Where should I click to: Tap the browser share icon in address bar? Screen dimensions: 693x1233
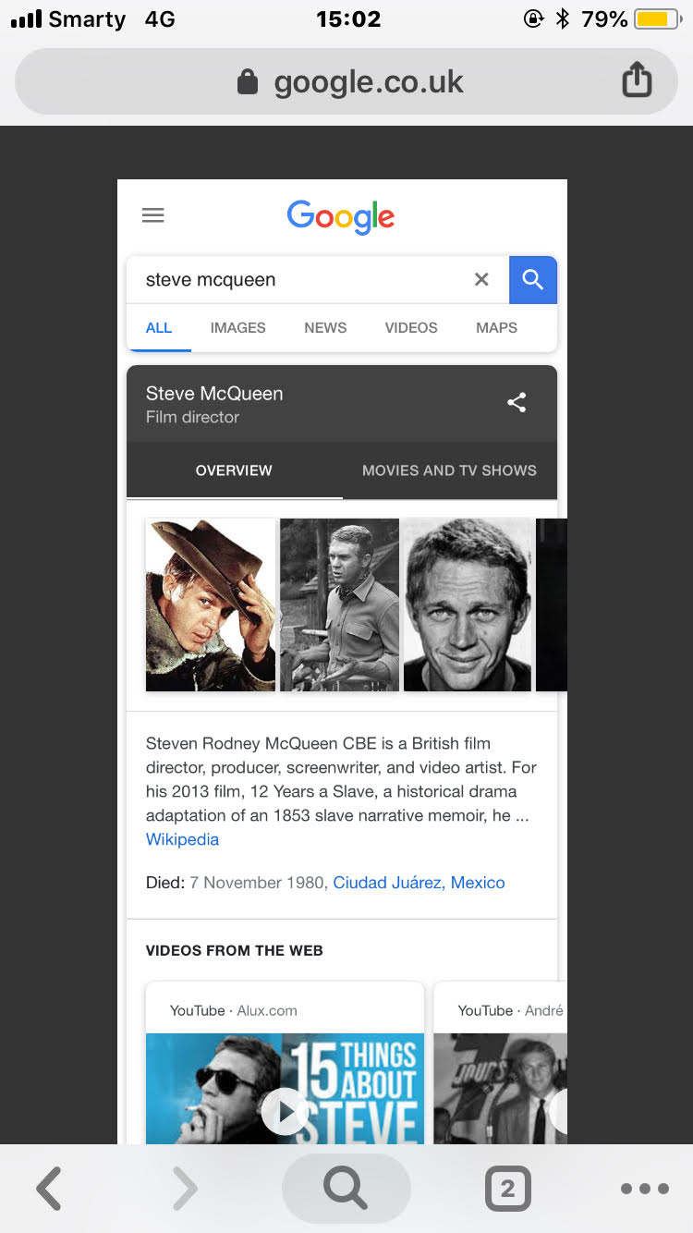click(636, 81)
